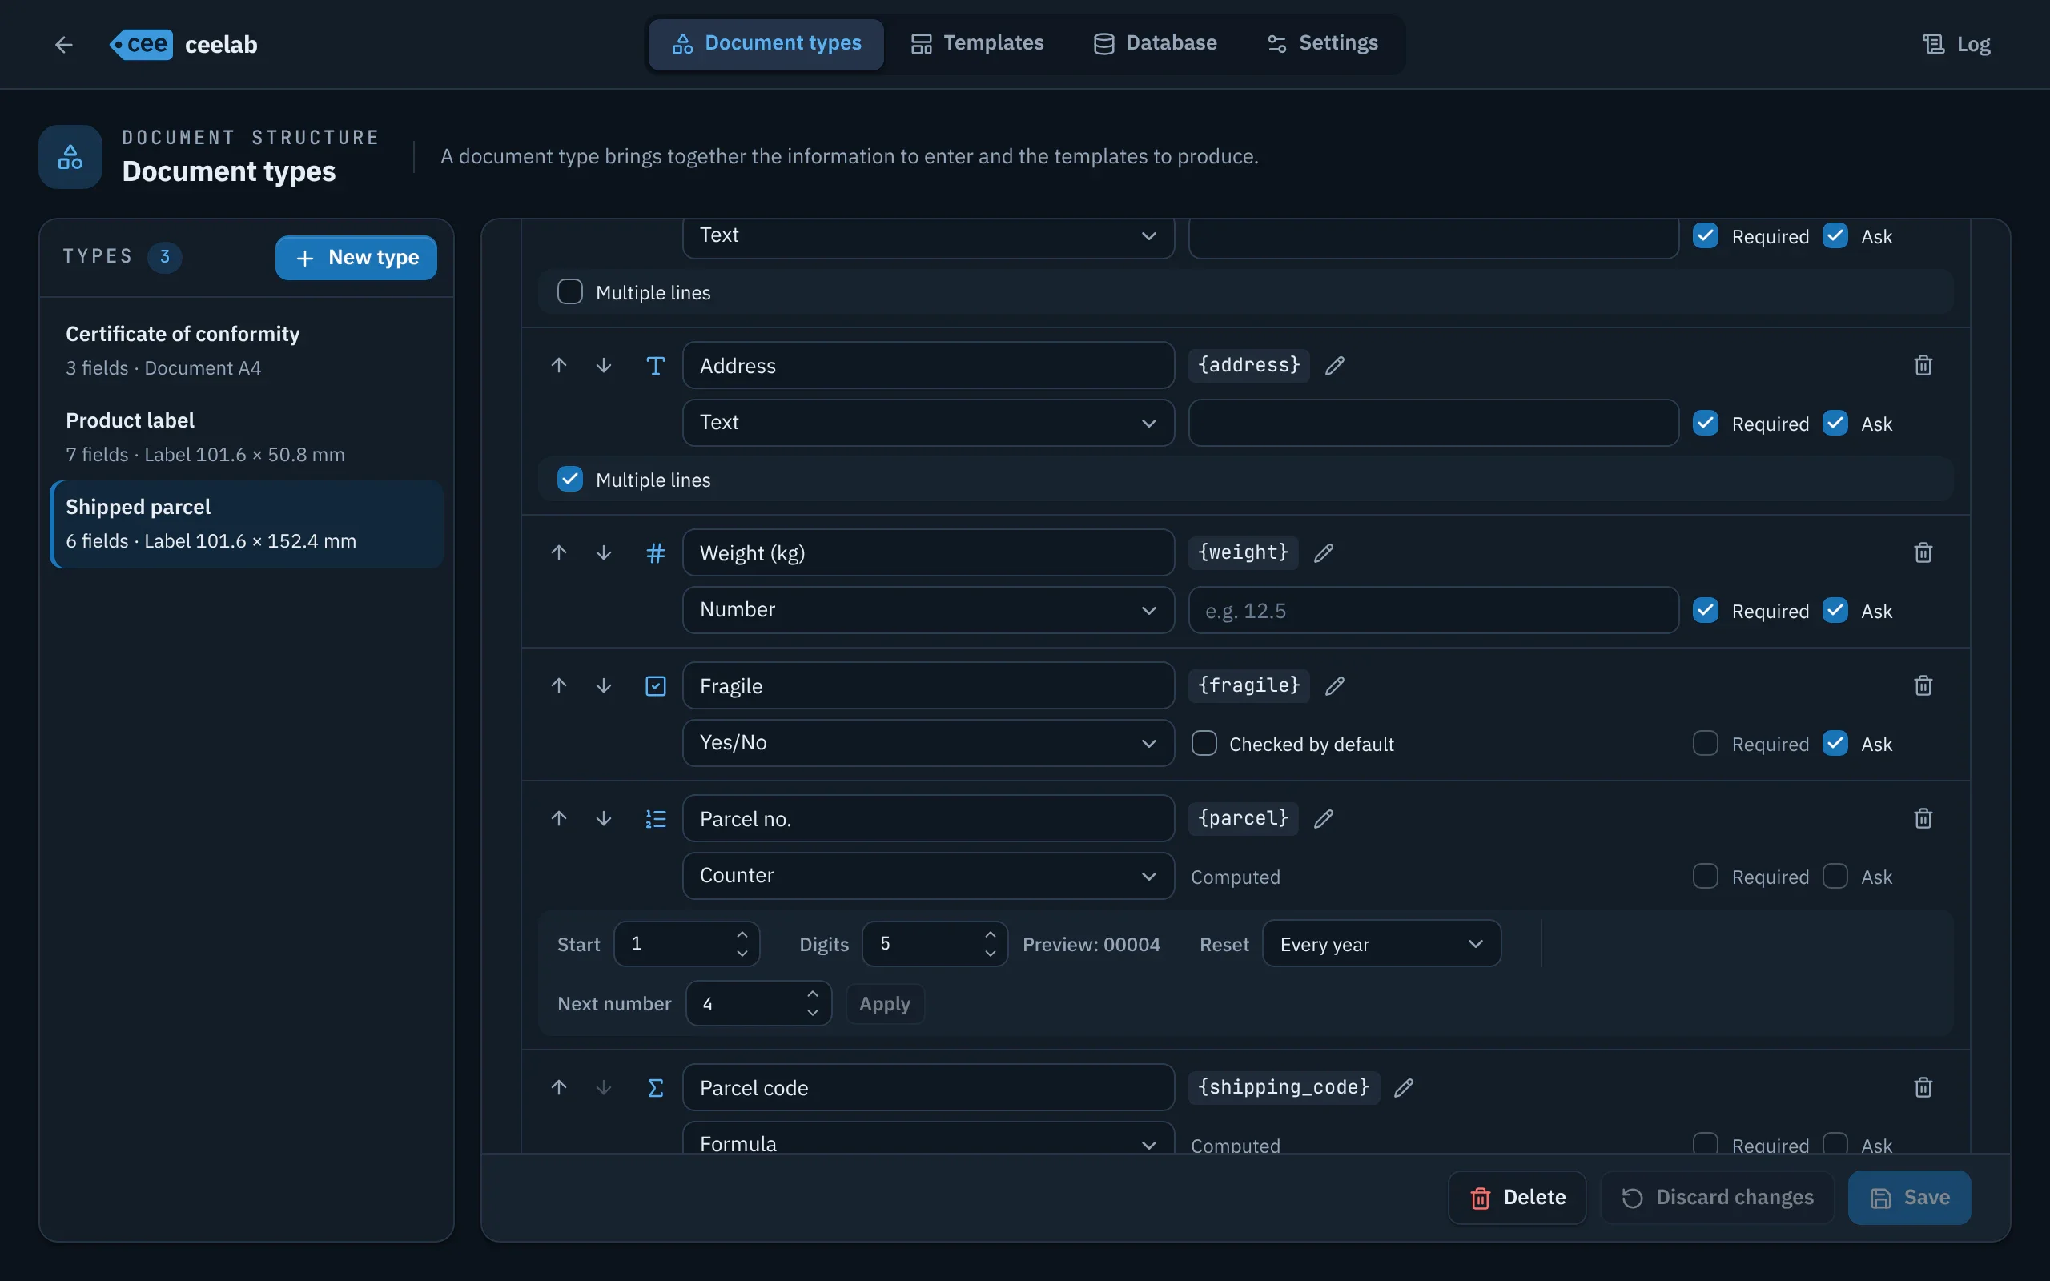Move the Fragile field up
Screen dimensions: 2050x1281
pos(559,685)
